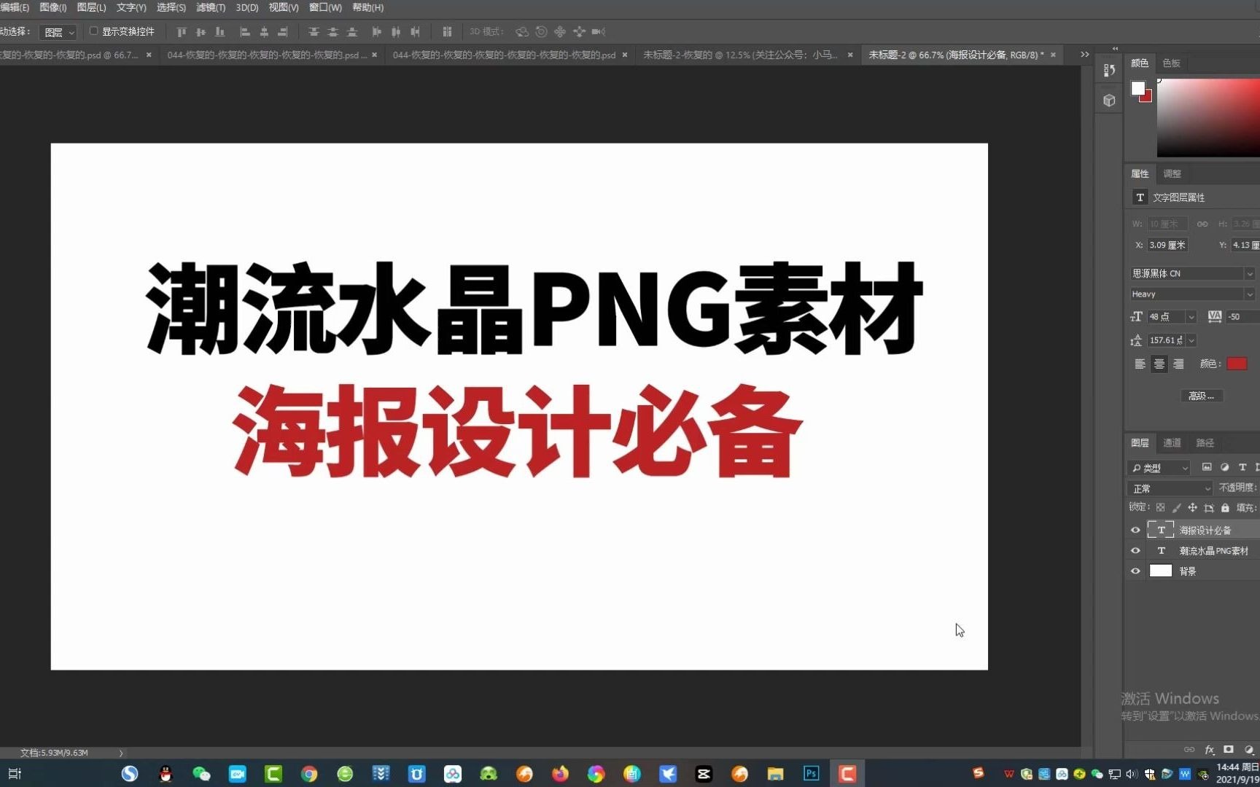Open the 图层(L) menu
The height and width of the screenshot is (787, 1260).
pyautogui.click(x=91, y=7)
